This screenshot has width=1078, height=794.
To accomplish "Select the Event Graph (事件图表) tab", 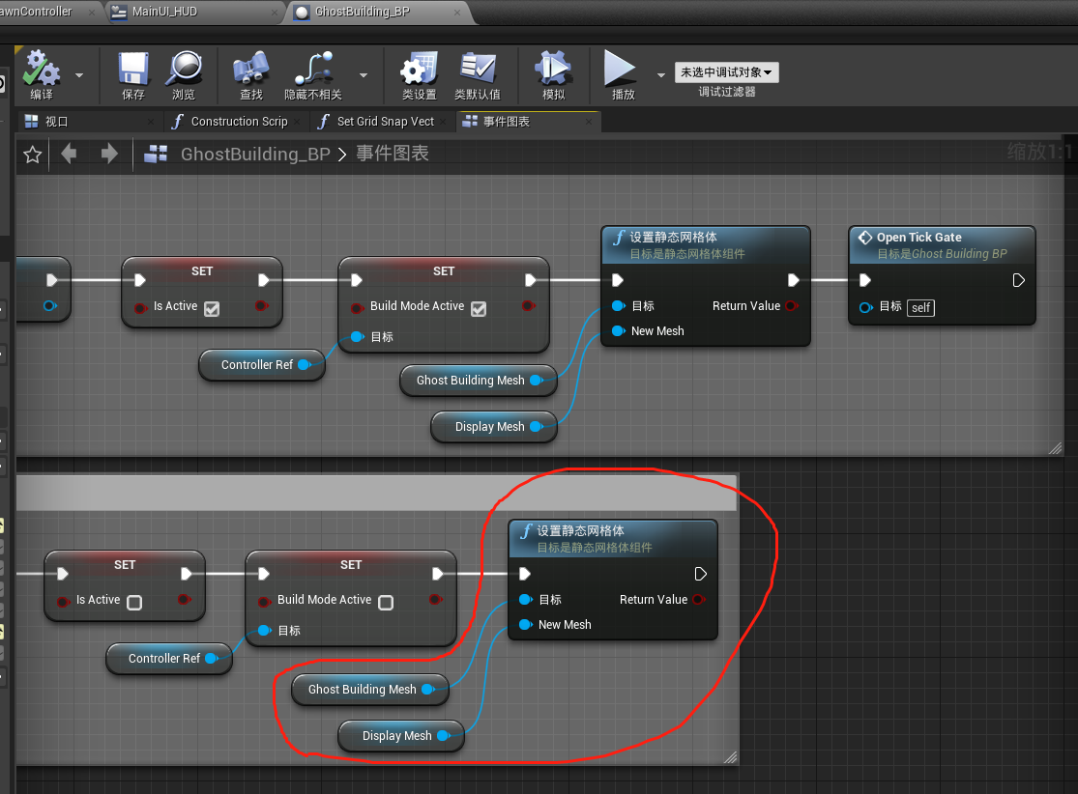I will click(x=506, y=122).
